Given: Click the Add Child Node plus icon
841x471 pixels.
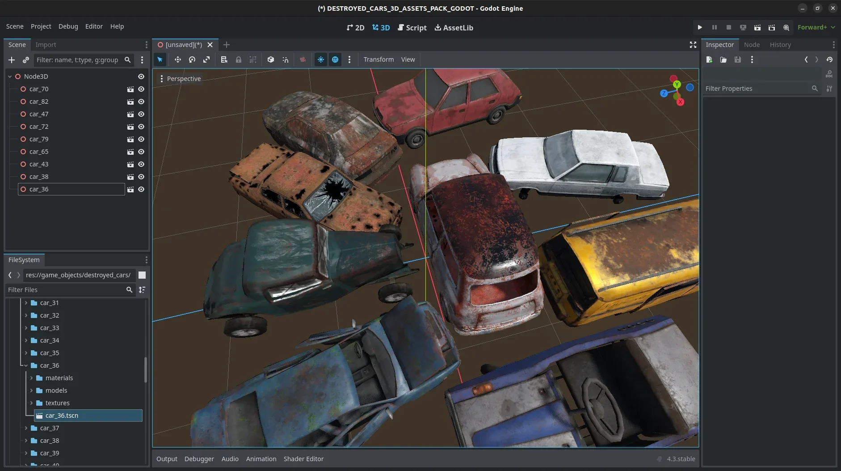Looking at the screenshot, I should (x=12, y=60).
